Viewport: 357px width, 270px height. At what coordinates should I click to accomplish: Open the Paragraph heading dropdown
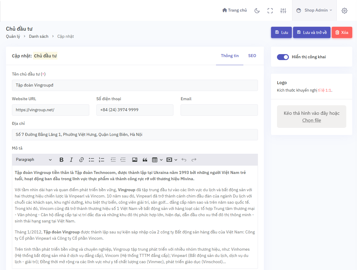34,160
